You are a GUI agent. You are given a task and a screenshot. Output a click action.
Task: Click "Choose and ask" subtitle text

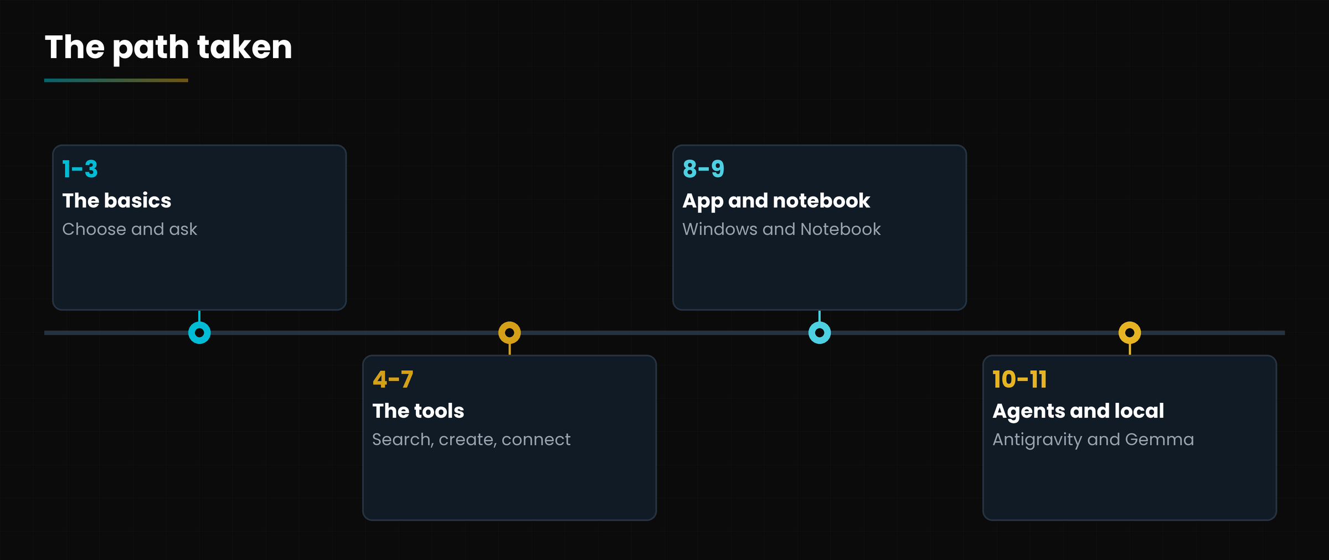[x=130, y=229]
